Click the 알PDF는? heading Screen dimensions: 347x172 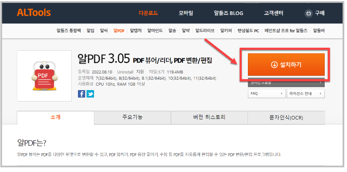[32, 143]
